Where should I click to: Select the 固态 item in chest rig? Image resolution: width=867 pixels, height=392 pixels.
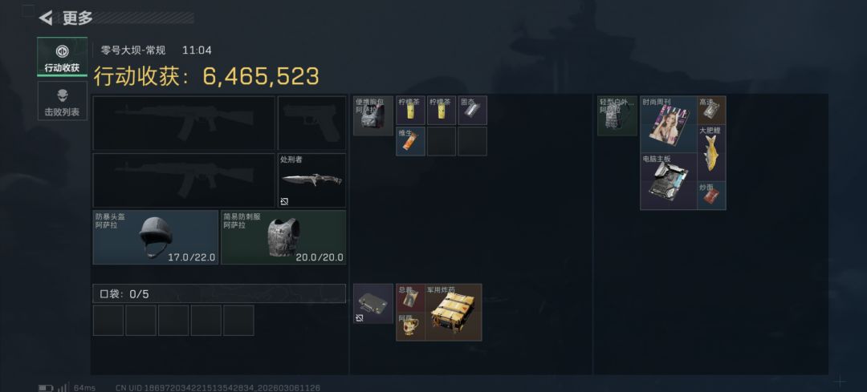tap(472, 111)
